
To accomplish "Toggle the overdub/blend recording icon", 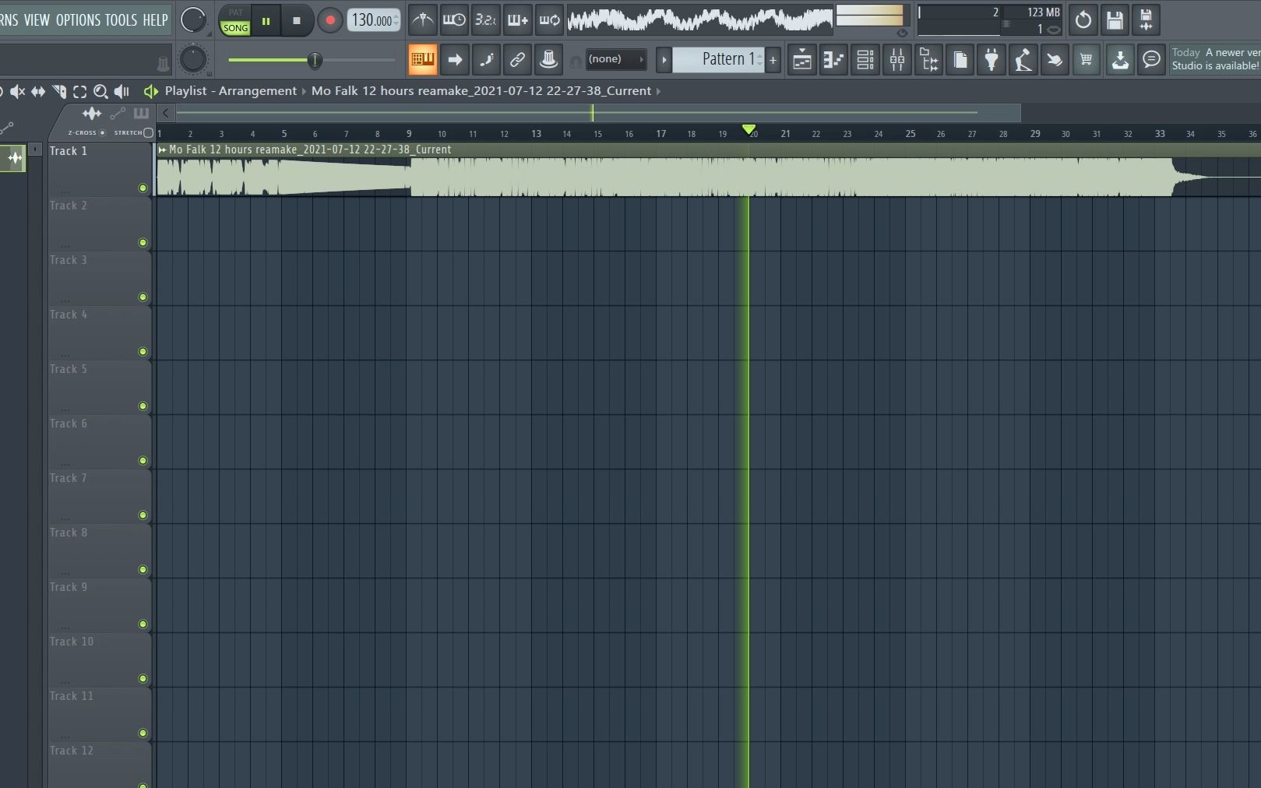I will click(518, 20).
